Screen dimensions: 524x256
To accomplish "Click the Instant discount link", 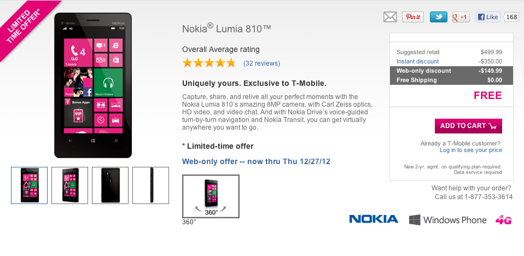I will point(417,61).
